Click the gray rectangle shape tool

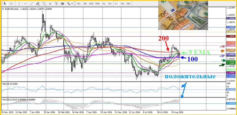(x=63, y=3)
